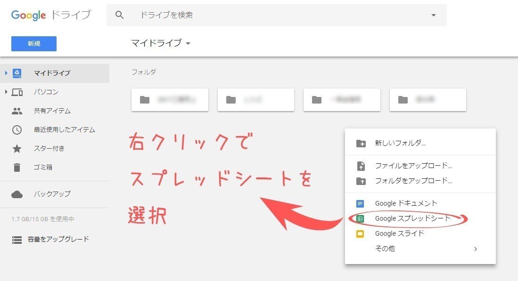Focus the ドライブを検索 search field
The image size is (518, 281).
point(276,15)
